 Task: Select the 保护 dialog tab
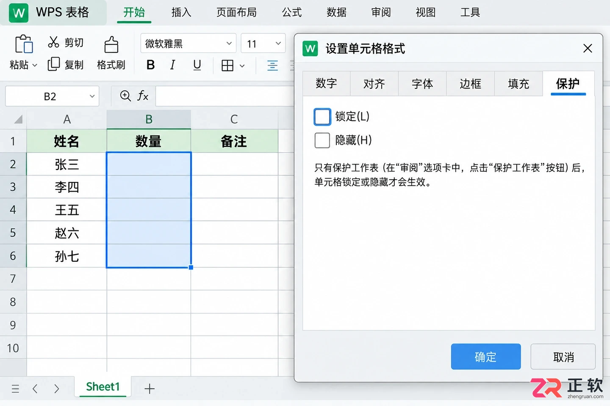568,84
